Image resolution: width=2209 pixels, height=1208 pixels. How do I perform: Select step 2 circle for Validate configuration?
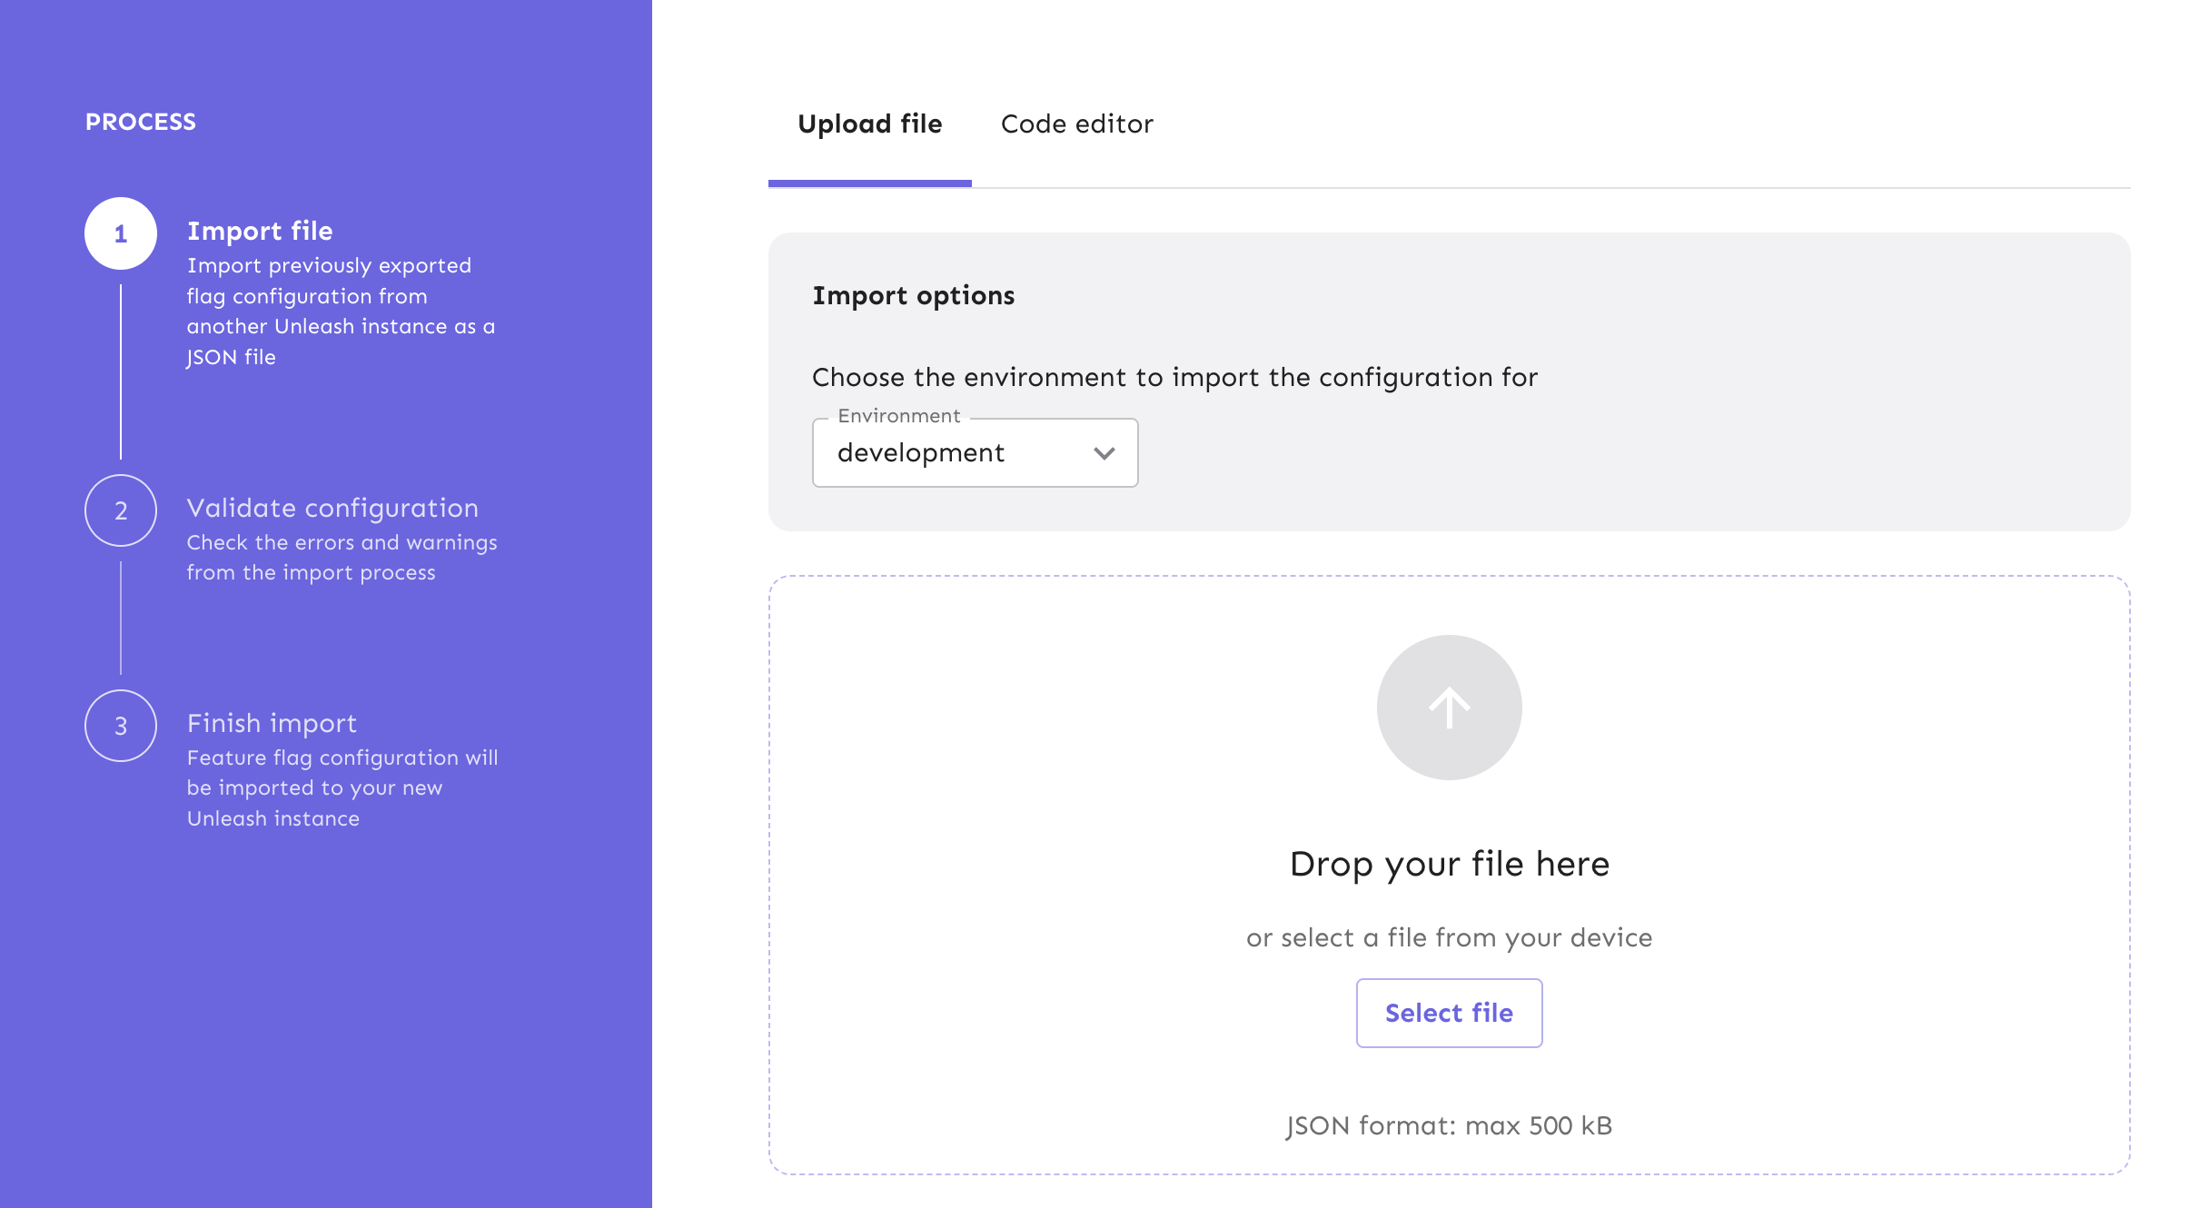pyautogui.click(x=120, y=510)
